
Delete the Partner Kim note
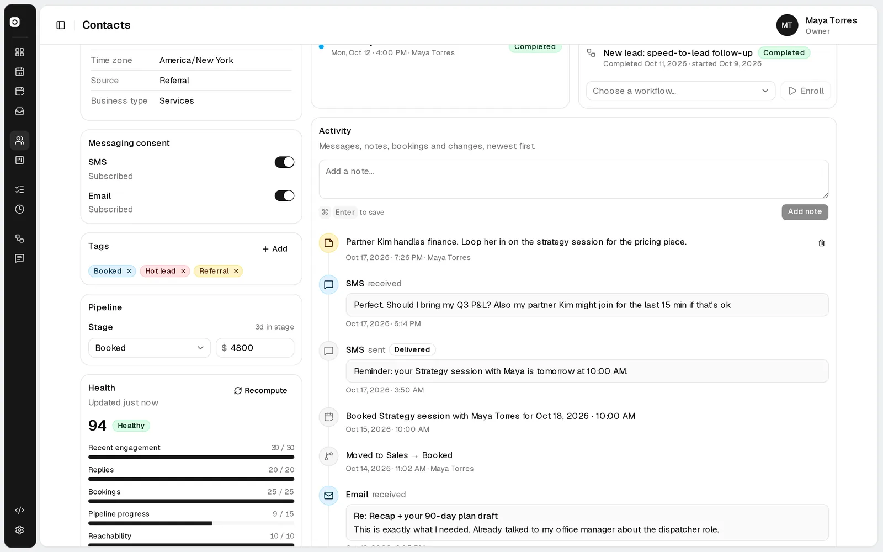[821, 243]
